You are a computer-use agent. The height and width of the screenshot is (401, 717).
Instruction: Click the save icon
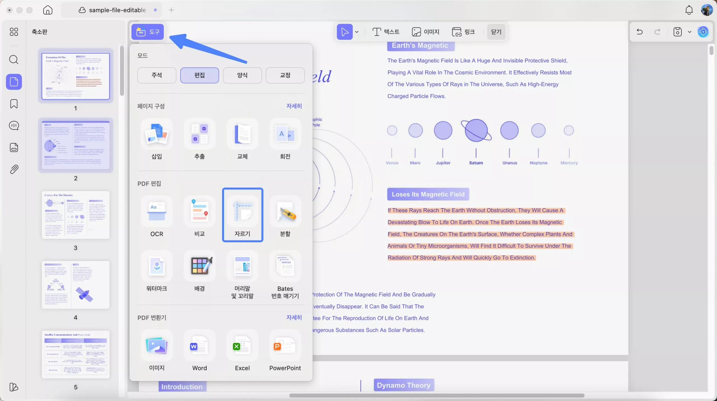(677, 32)
